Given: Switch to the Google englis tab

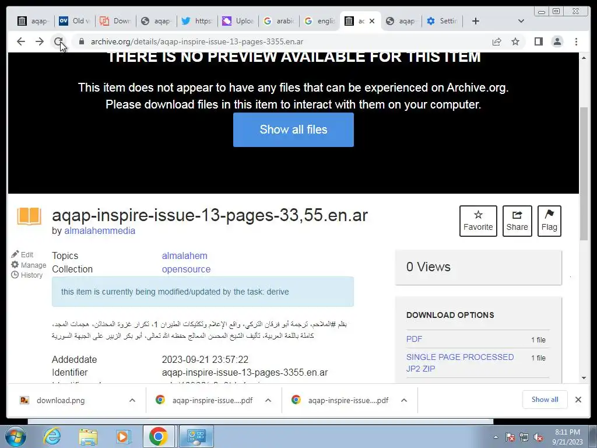Looking at the screenshot, I should 320,21.
